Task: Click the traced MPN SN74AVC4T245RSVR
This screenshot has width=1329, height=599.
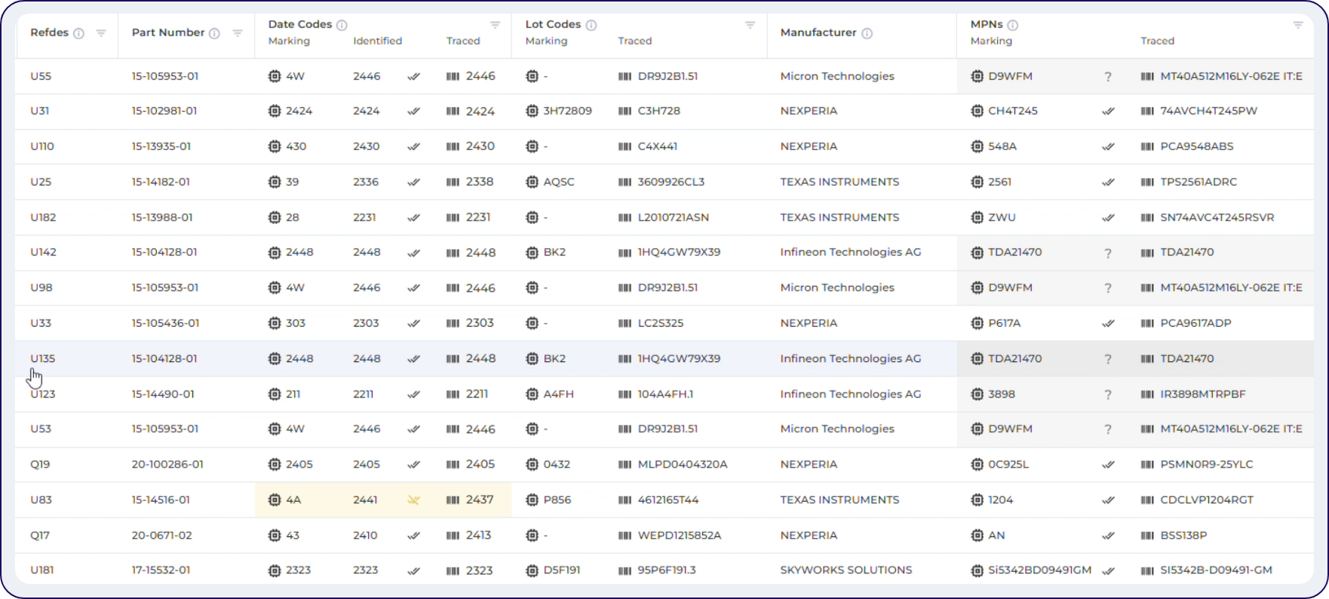Action: 1217,218
